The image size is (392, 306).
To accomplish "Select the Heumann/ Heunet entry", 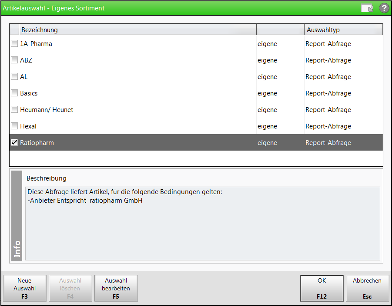I will tap(47, 110).
